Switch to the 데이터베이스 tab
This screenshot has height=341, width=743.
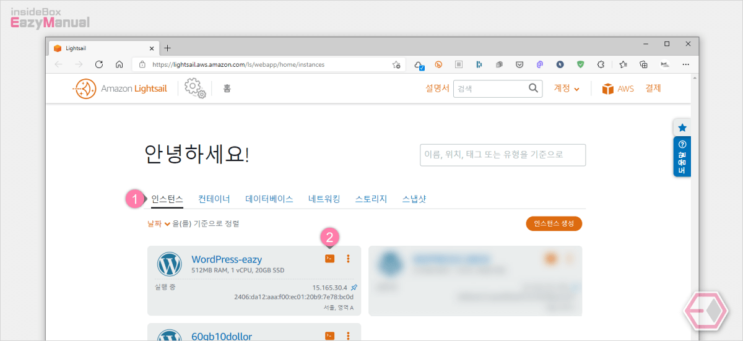coord(269,199)
